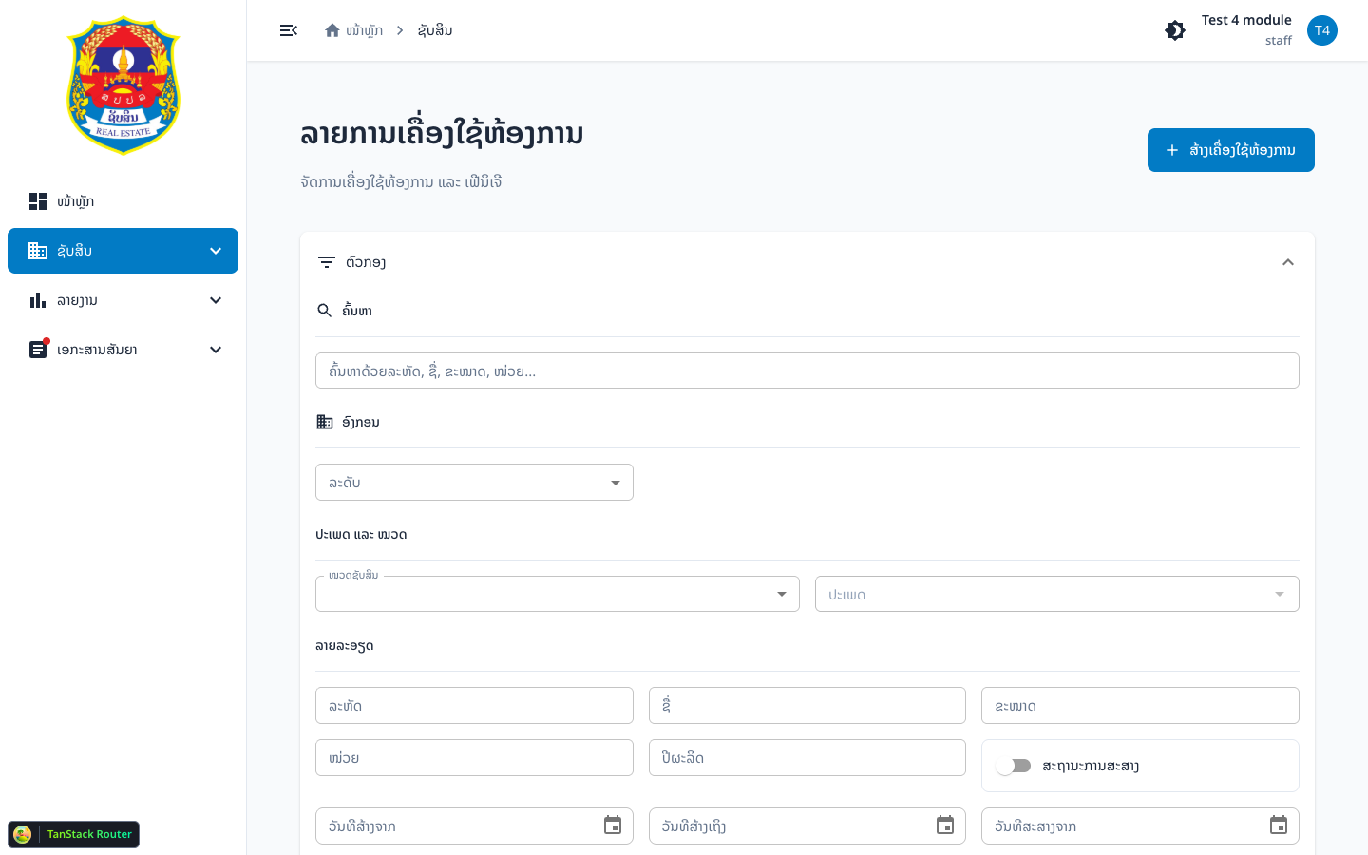Collapse the sidebar with the menu icon
Image resolution: width=1368 pixels, height=855 pixels.
289,30
